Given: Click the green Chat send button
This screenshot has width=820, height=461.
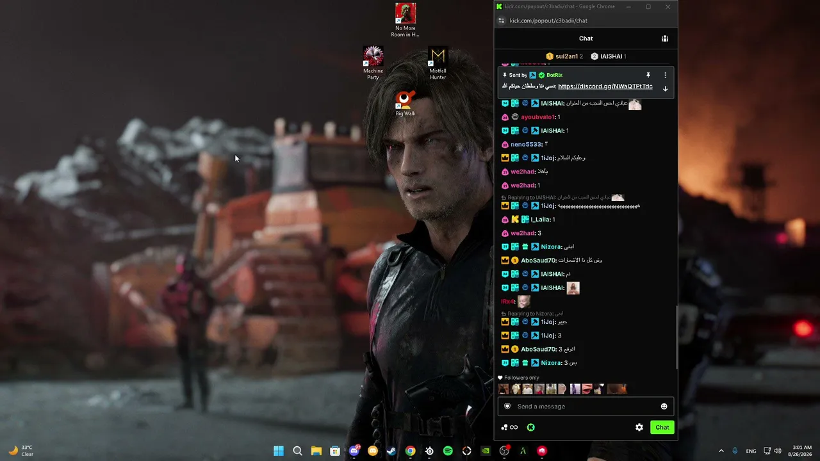Looking at the screenshot, I should [x=662, y=427].
